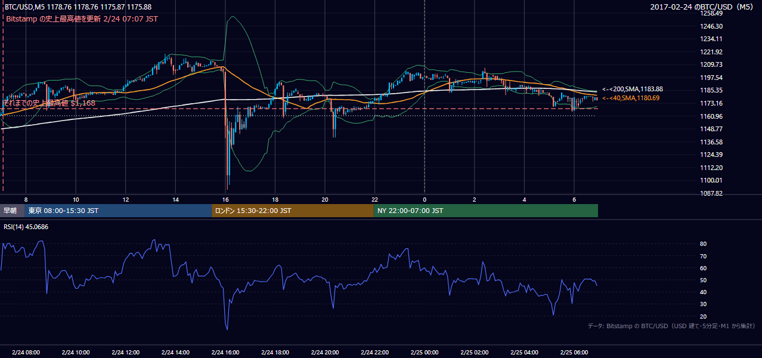This screenshot has width=762, height=358.
Task: Click the 2/24 18:00 bottom date label
Action: 275,352
